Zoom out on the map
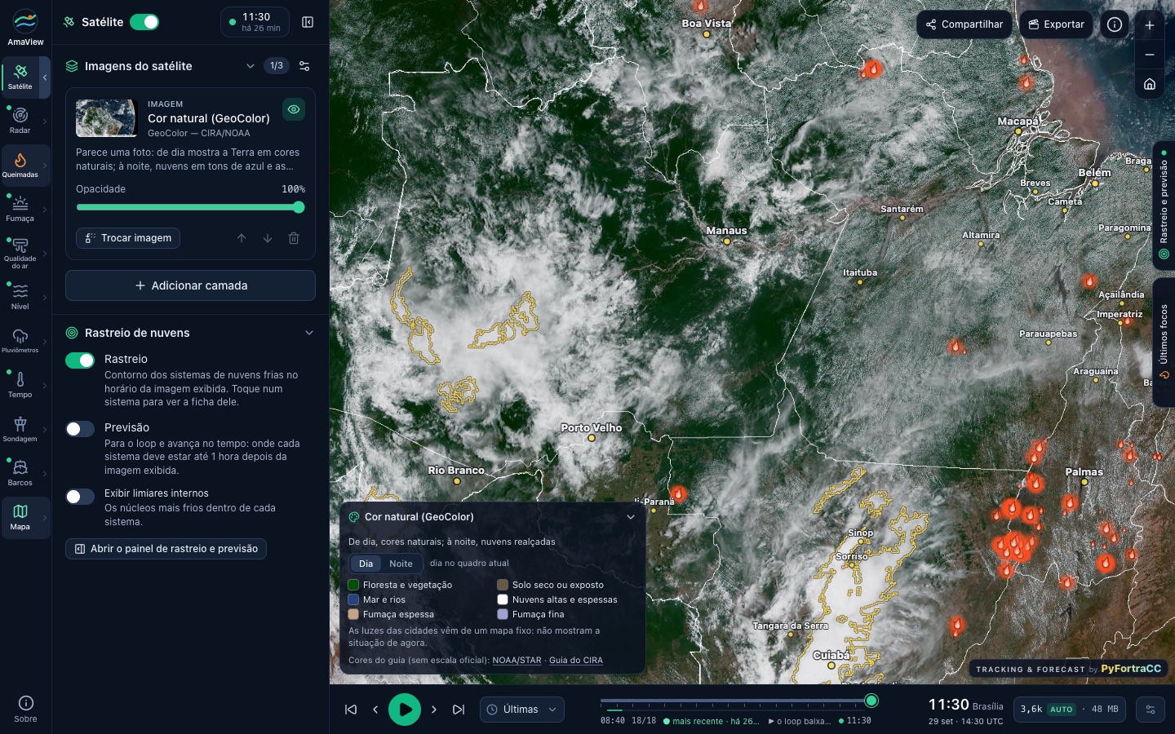The width and height of the screenshot is (1175, 734). click(1150, 55)
